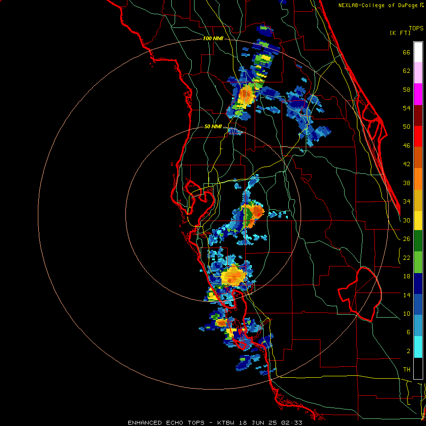This screenshot has width=426, height=426.
Task: Click the gold 34 K FT legend swatch
Action: click(x=418, y=200)
